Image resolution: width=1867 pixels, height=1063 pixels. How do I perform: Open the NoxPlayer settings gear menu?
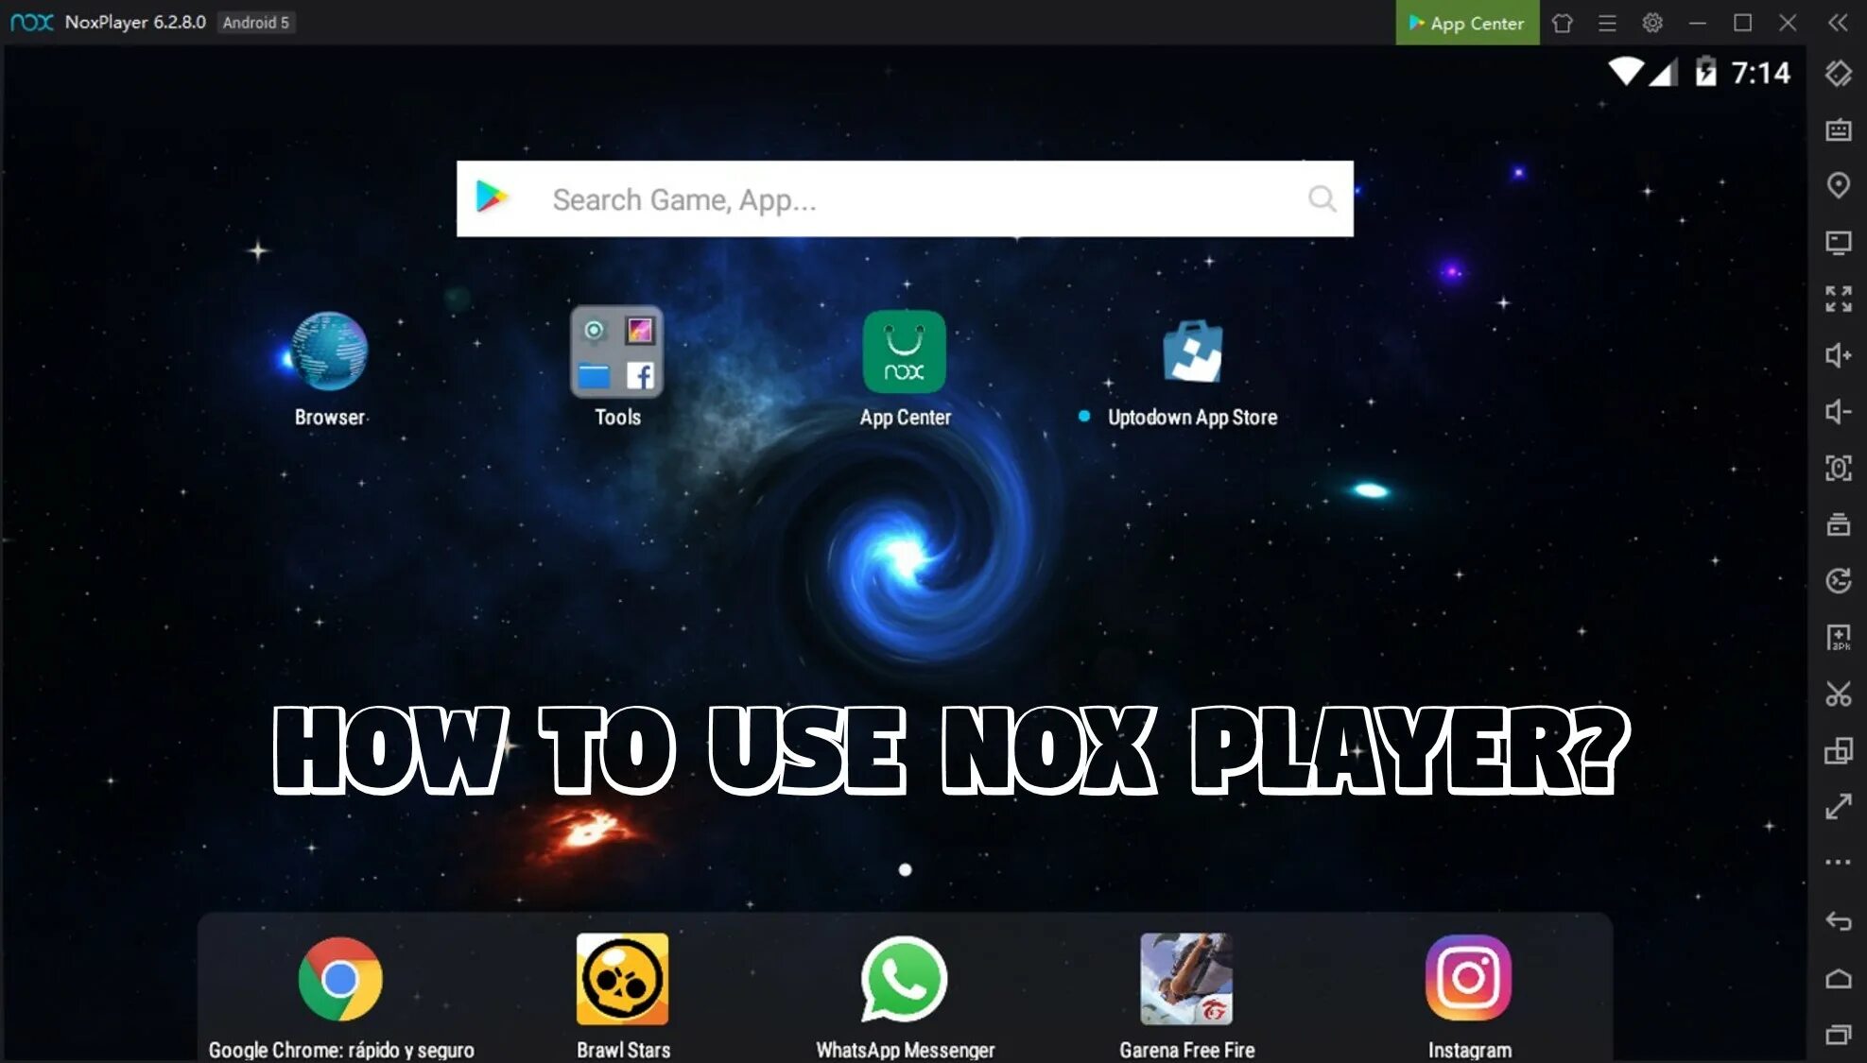[1652, 22]
